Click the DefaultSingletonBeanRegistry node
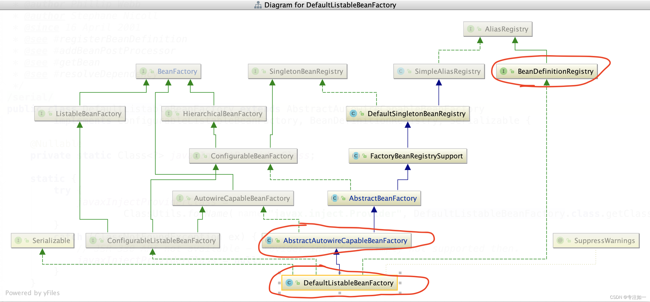Image resolution: width=650 pixels, height=302 pixels. (408, 114)
